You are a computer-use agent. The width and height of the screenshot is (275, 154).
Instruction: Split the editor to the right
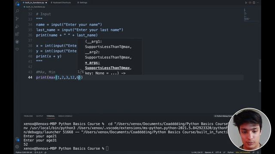[x=254, y=3]
